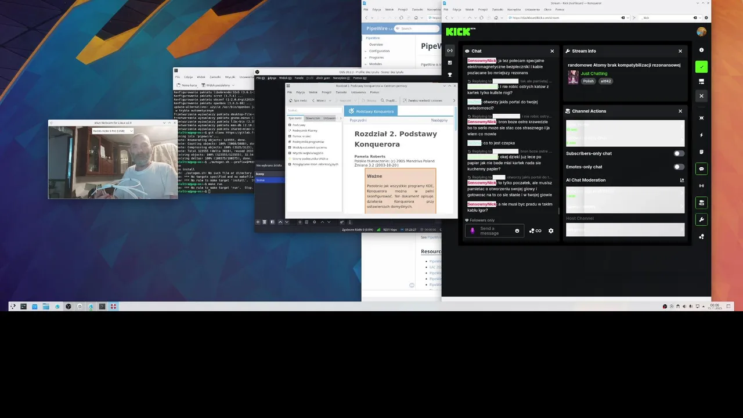
Task: Close the Chat panel in Kick
Action: point(552,51)
